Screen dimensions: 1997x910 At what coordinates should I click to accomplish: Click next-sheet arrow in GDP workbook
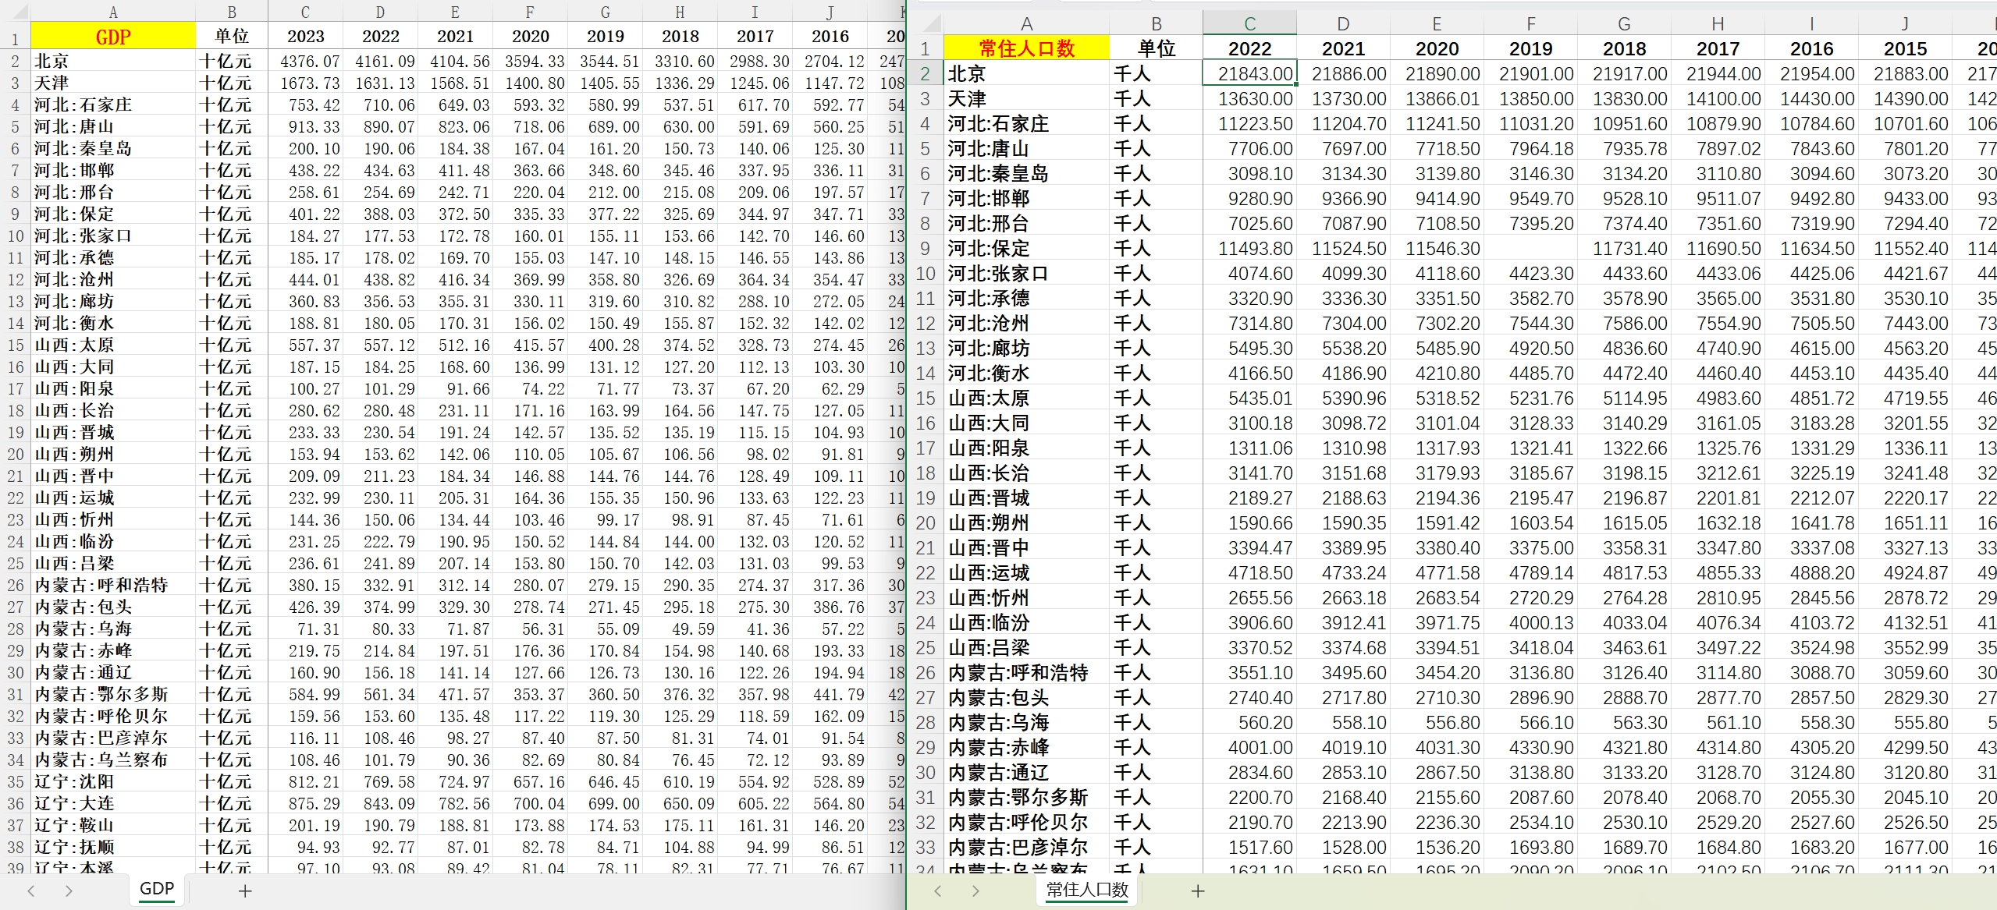click(69, 891)
